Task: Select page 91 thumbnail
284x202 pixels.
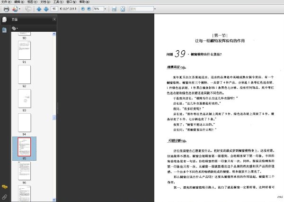Action: click(24, 50)
